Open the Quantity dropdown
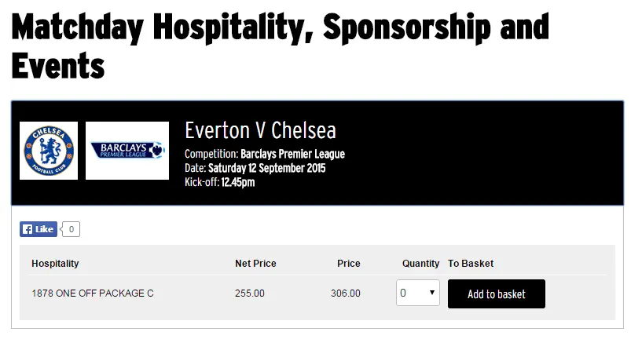The height and width of the screenshot is (339, 642). coord(418,293)
